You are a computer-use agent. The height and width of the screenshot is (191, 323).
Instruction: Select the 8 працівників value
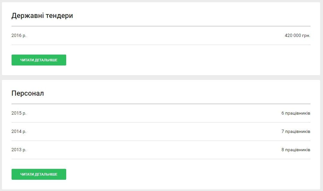pyautogui.click(x=296, y=150)
